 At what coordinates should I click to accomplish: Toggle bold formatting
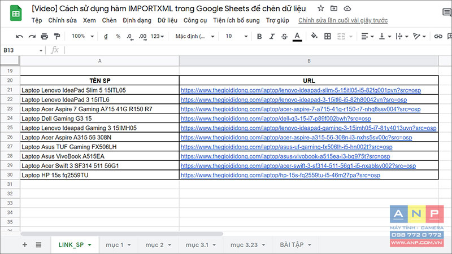pos(259,36)
